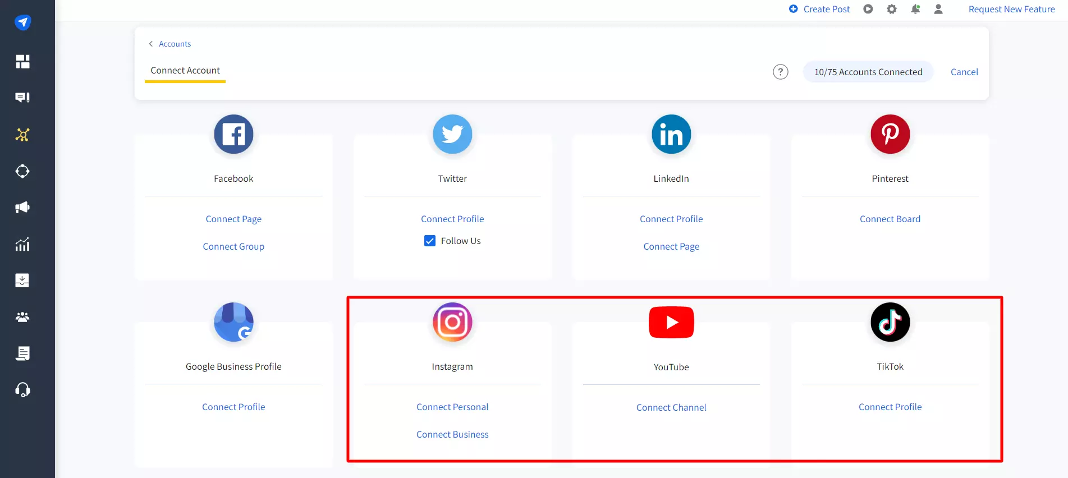This screenshot has height=478, width=1068.
Task: Click the YouTube logo icon
Action: pyautogui.click(x=671, y=322)
